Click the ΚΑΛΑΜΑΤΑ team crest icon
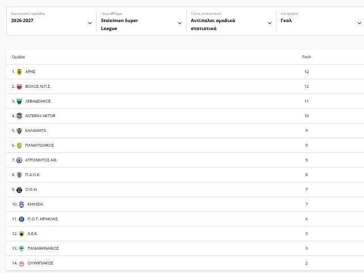This screenshot has height=273, width=364. (x=19, y=131)
